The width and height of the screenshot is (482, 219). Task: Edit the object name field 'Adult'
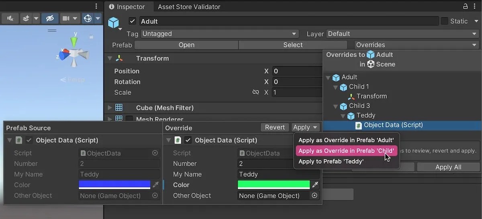coord(289,21)
